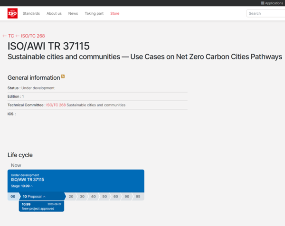Click the 2023-09-27 date
The width and height of the screenshot is (285, 226).
pos(54,204)
